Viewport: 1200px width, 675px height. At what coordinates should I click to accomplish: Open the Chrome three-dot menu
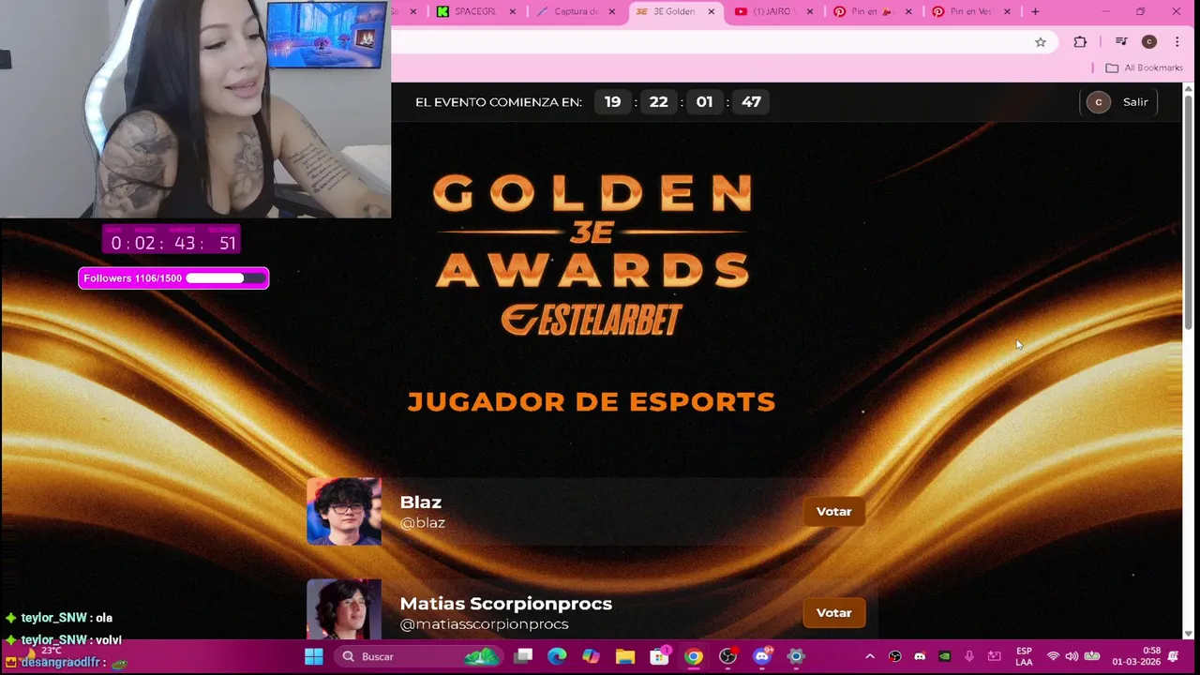pyautogui.click(x=1177, y=41)
